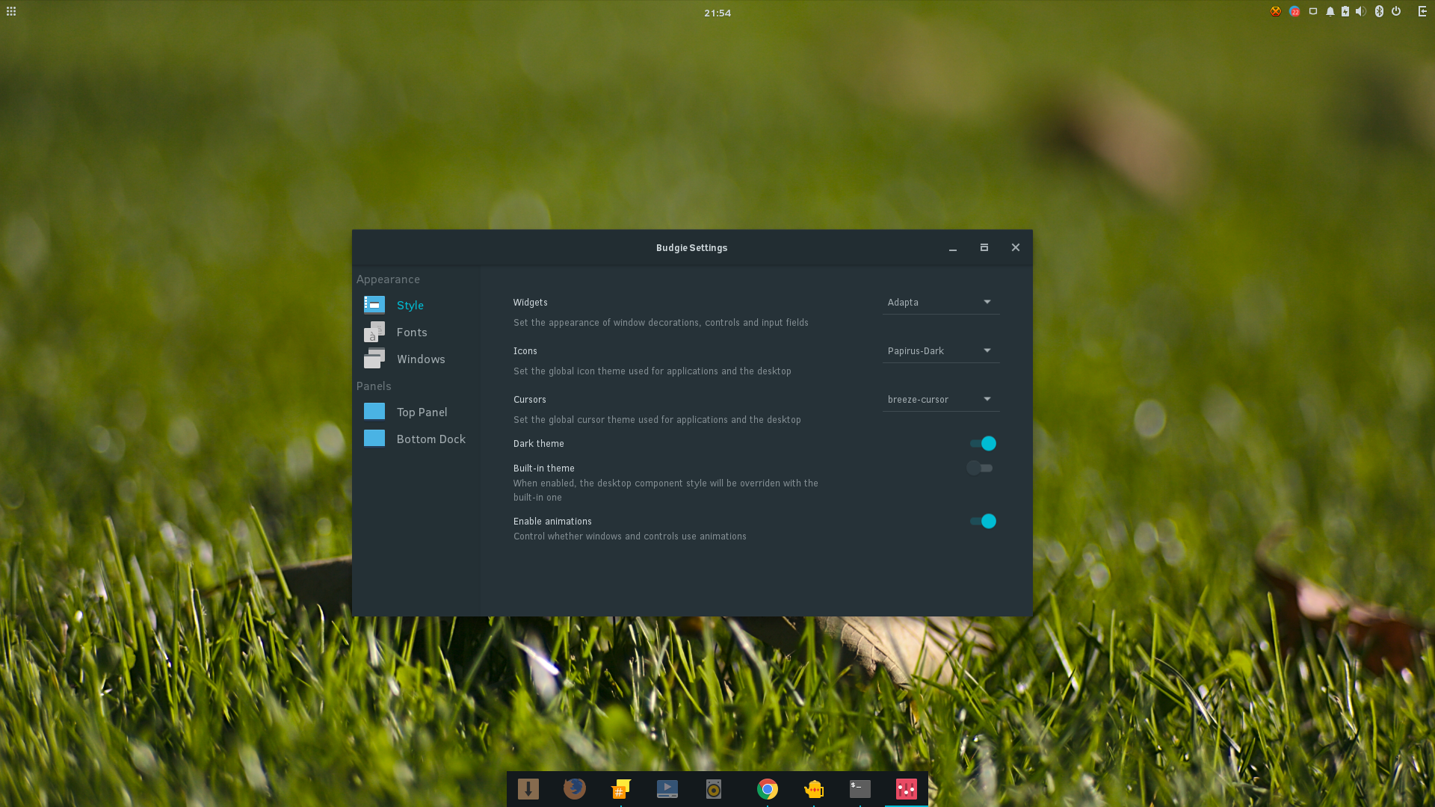Open the video player in the dock
Screen dimensions: 1435x807
[667, 788]
